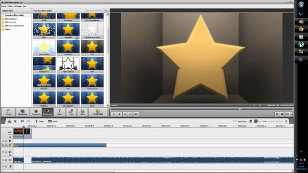The height and width of the screenshot is (173, 308).
Task: Undo the last action
Action: tap(22, 122)
